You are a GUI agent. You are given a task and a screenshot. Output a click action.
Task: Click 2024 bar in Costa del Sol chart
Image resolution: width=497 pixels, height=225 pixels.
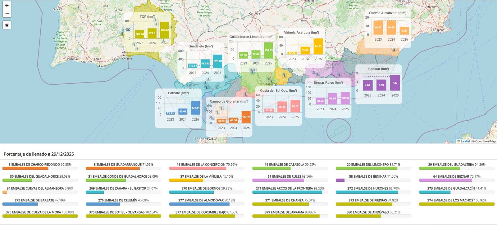pos(282,107)
